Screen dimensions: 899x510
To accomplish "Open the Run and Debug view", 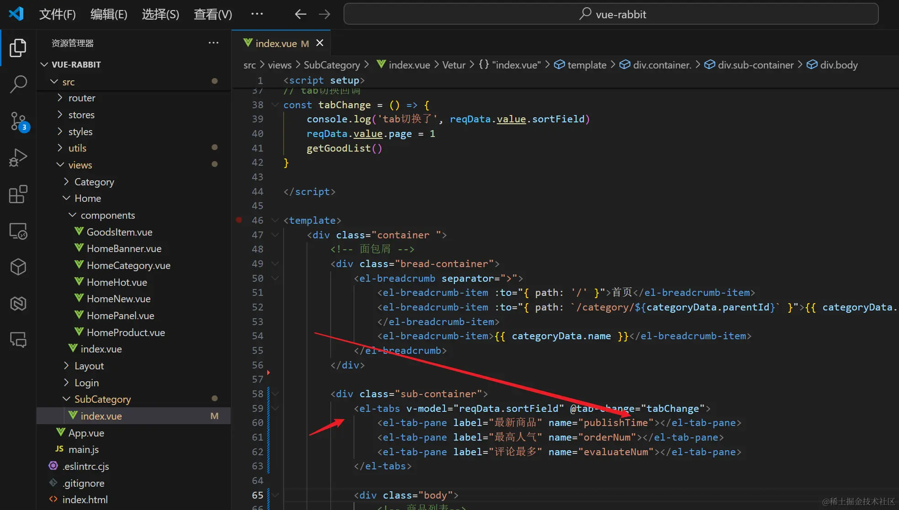I will 18,158.
